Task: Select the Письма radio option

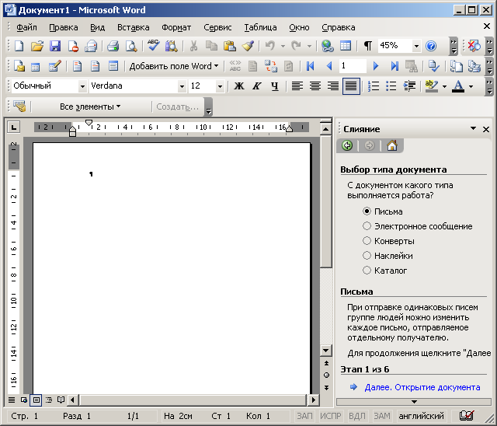Action: coord(367,211)
